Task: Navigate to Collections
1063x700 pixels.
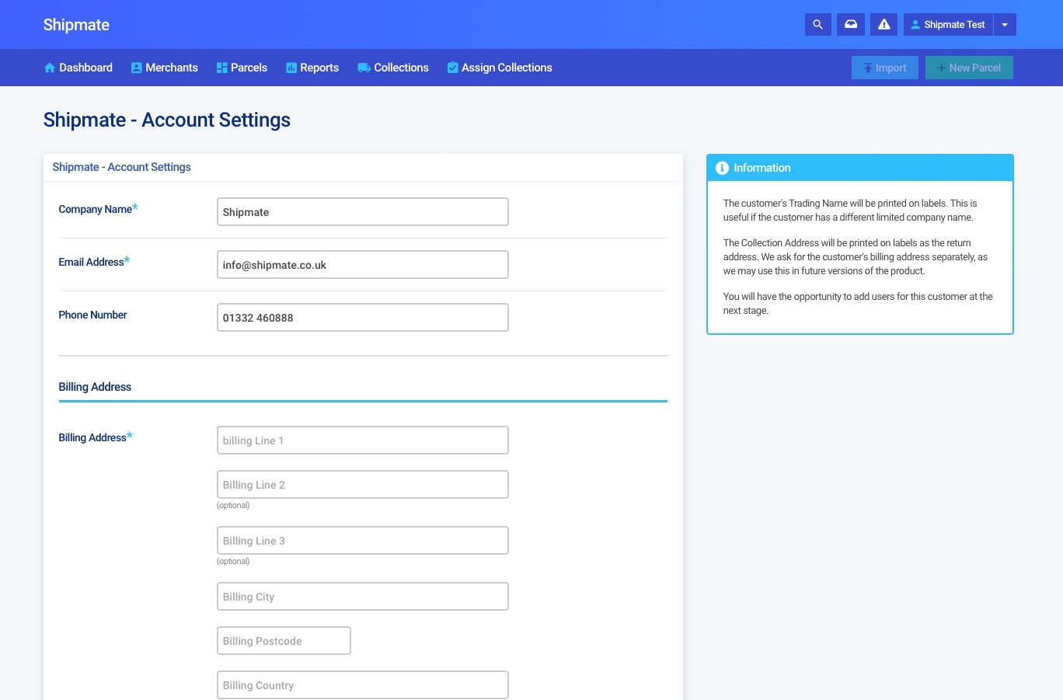Action: click(x=393, y=68)
